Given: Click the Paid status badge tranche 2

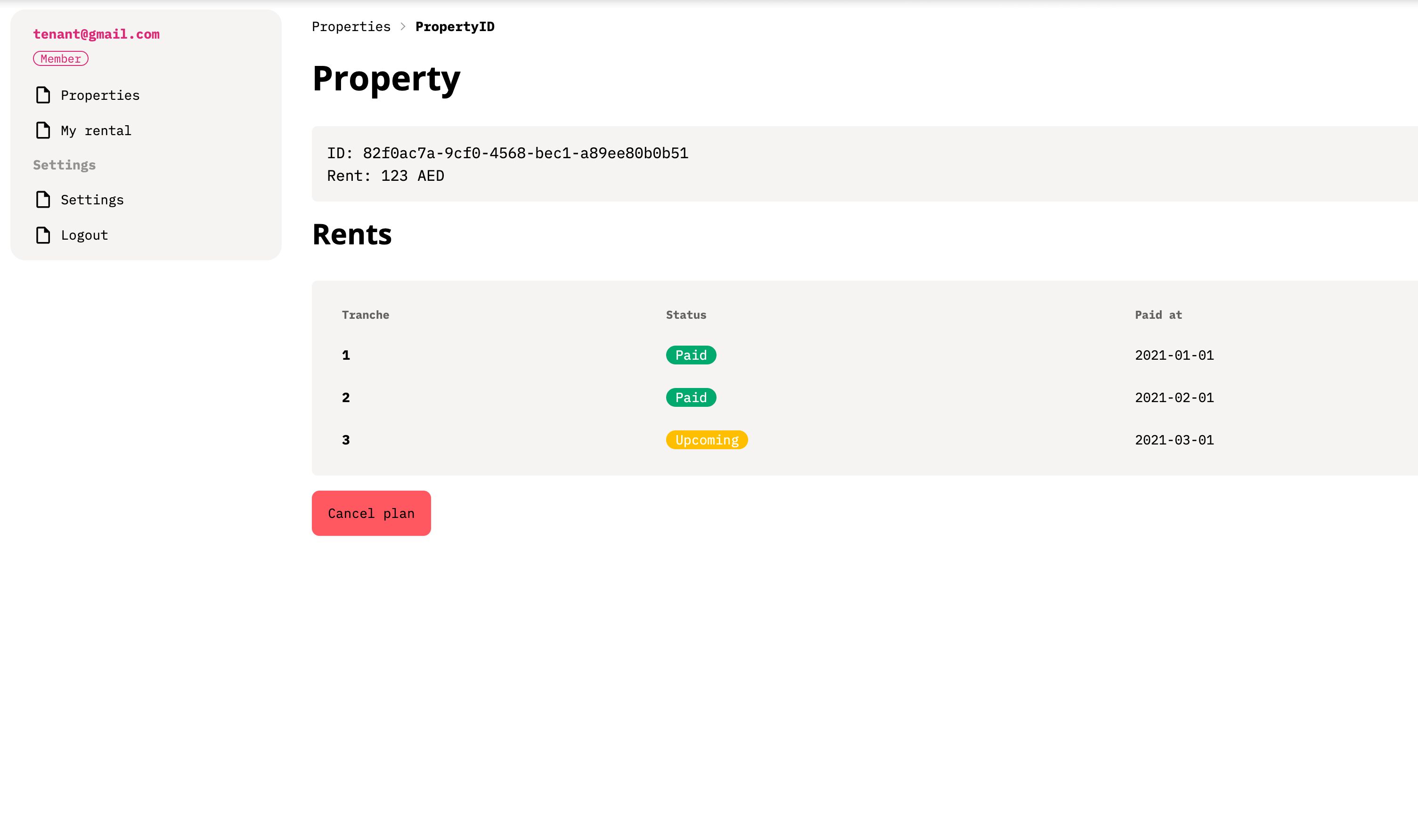Looking at the screenshot, I should [x=691, y=397].
